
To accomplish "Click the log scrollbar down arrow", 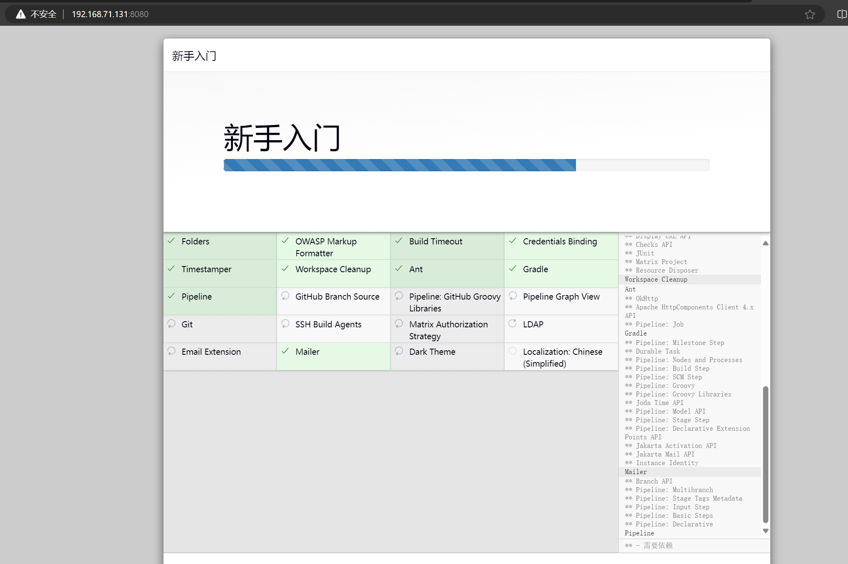I will point(765,531).
